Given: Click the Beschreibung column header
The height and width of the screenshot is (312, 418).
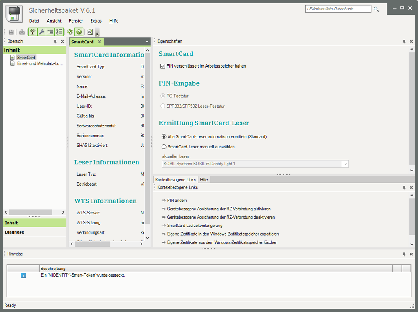Looking at the screenshot, I should point(216,269).
